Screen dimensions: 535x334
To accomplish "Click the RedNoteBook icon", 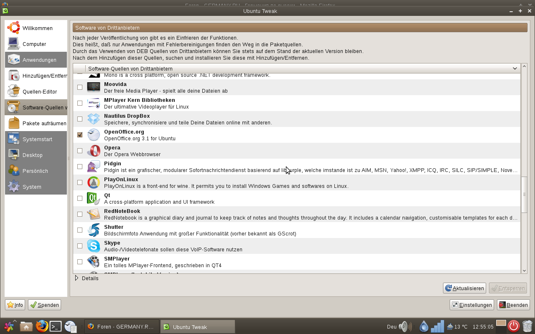I will [x=93, y=214].
